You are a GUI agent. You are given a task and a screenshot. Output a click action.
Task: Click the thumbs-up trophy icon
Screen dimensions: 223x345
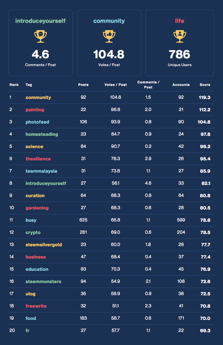click(x=109, y=36)
